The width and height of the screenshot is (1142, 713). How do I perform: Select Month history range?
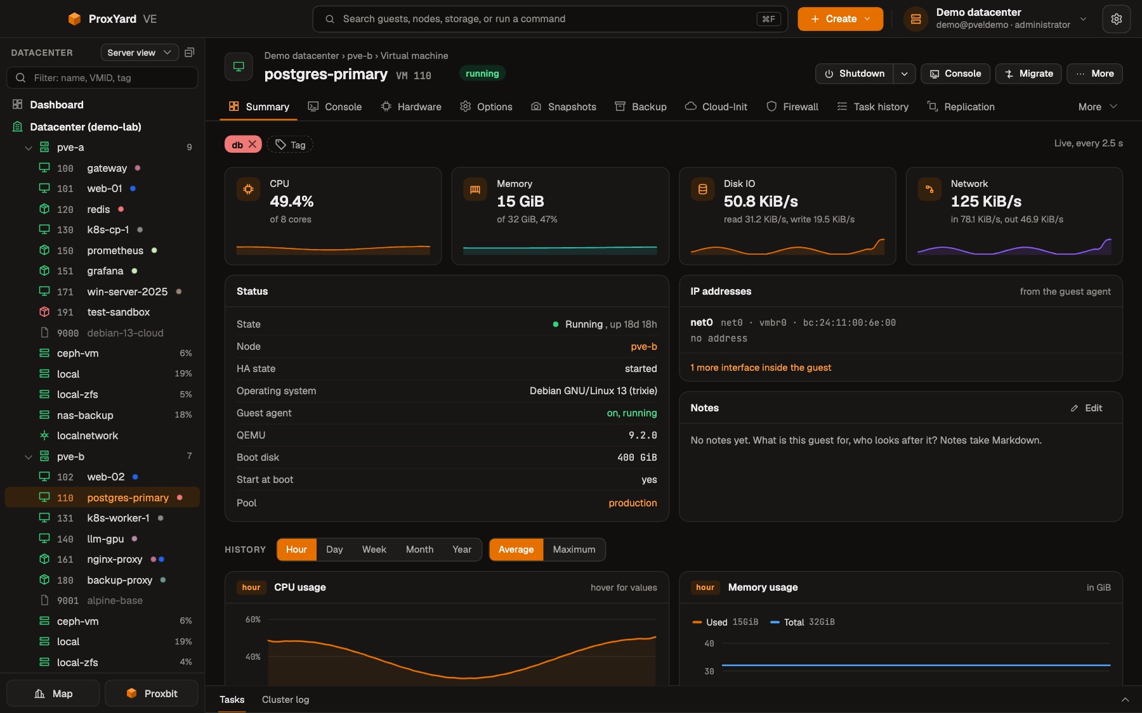tap(419, 549)
